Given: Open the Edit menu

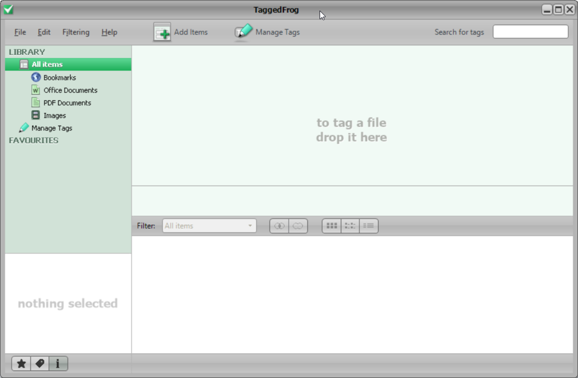Looking at the screenshot, I should pos(43,32).
